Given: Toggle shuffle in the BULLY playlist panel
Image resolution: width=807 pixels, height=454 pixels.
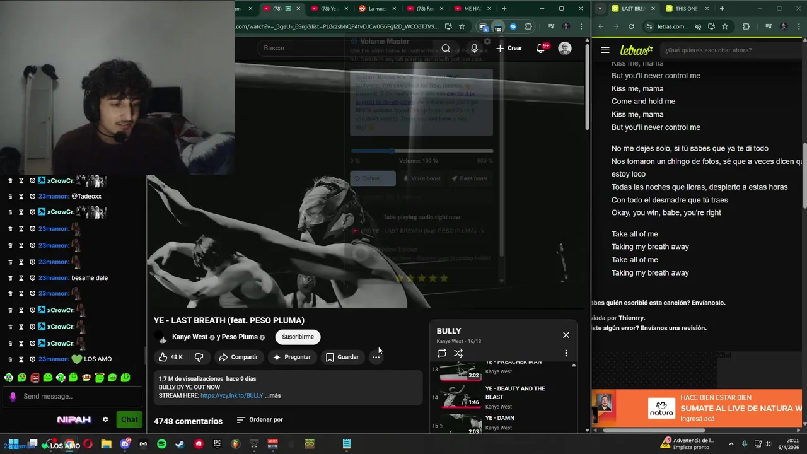Looking at the screenshot, I should (458, 353).
